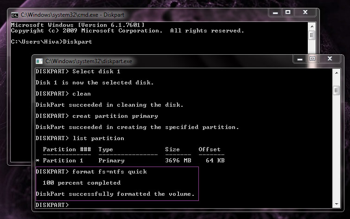This screenshot has width=350, height=219.
Task: Close the cmd.exe Diskpart window
Action: point(305,13)
